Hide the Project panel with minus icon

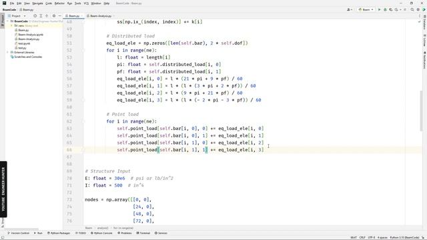[59, 16]
